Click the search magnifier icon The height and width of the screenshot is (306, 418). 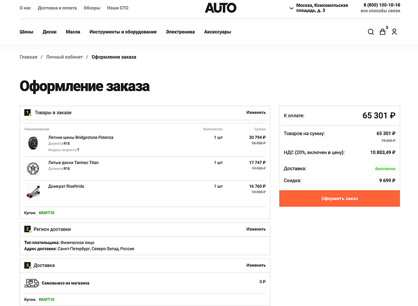[371, 32]
